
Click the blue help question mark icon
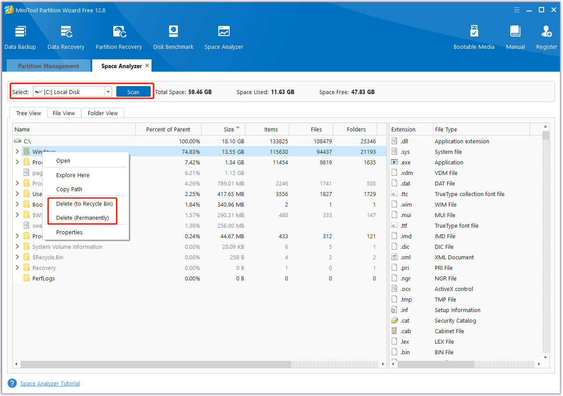click(12, 383)
